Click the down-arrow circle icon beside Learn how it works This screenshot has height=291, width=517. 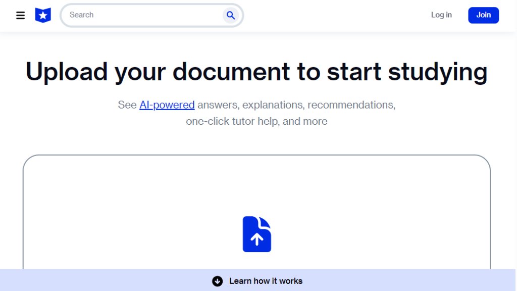[217, 281]
